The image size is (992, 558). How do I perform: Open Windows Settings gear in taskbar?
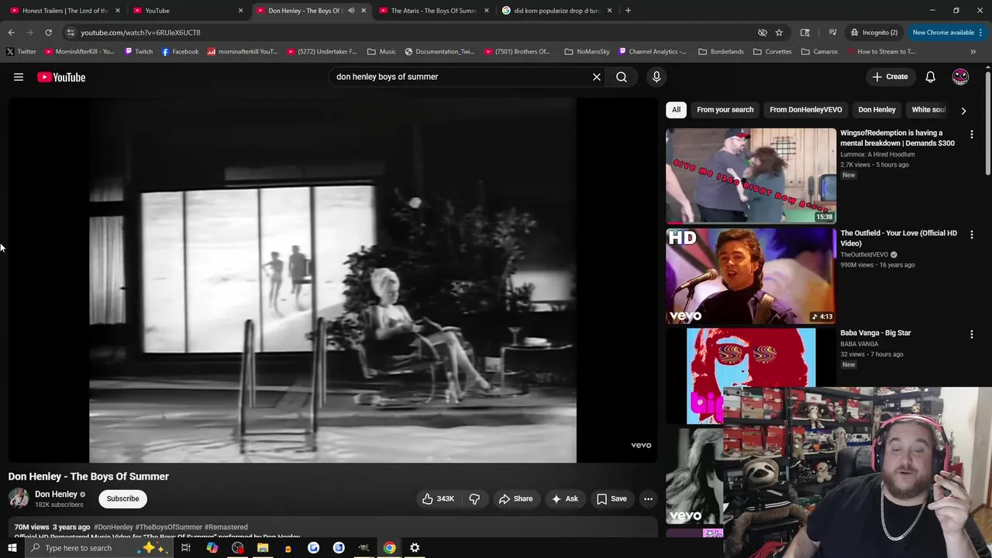(x=415, y=548)
